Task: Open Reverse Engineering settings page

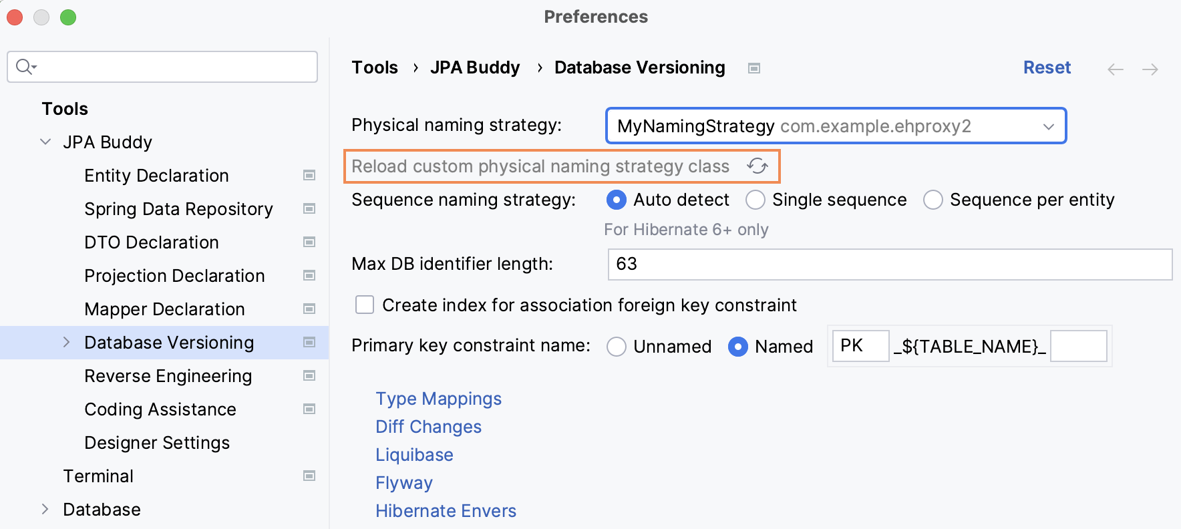Action: pyautogui.click(x=168, y=376)
